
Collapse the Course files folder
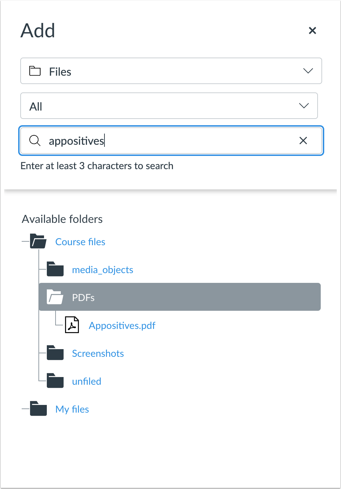(x=80, y=242)
